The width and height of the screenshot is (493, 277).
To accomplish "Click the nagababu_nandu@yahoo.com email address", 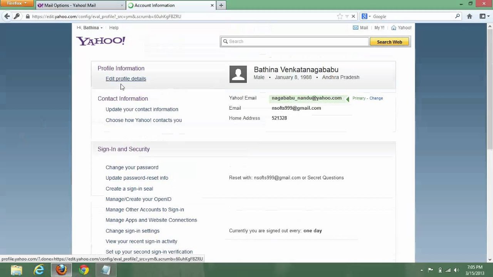I will coord(307,98).
